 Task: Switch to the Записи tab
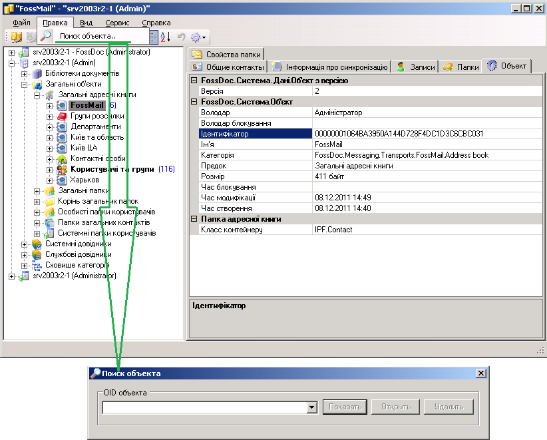coord(415,67)
